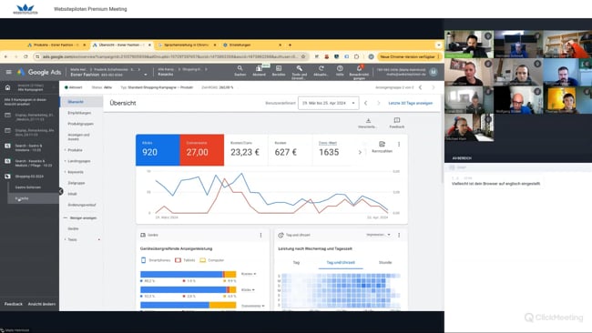
Task: Switch to the Produkte - Esner Fashion browser tab
Action: click(56, 45)
